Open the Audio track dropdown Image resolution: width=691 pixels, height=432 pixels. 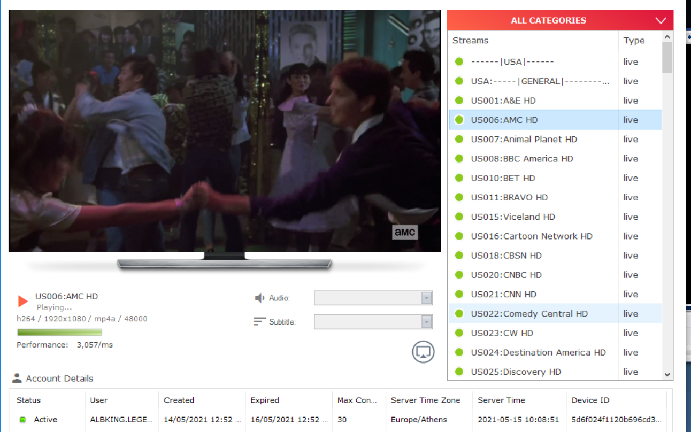pyautogui.click(x=373, y=298)
